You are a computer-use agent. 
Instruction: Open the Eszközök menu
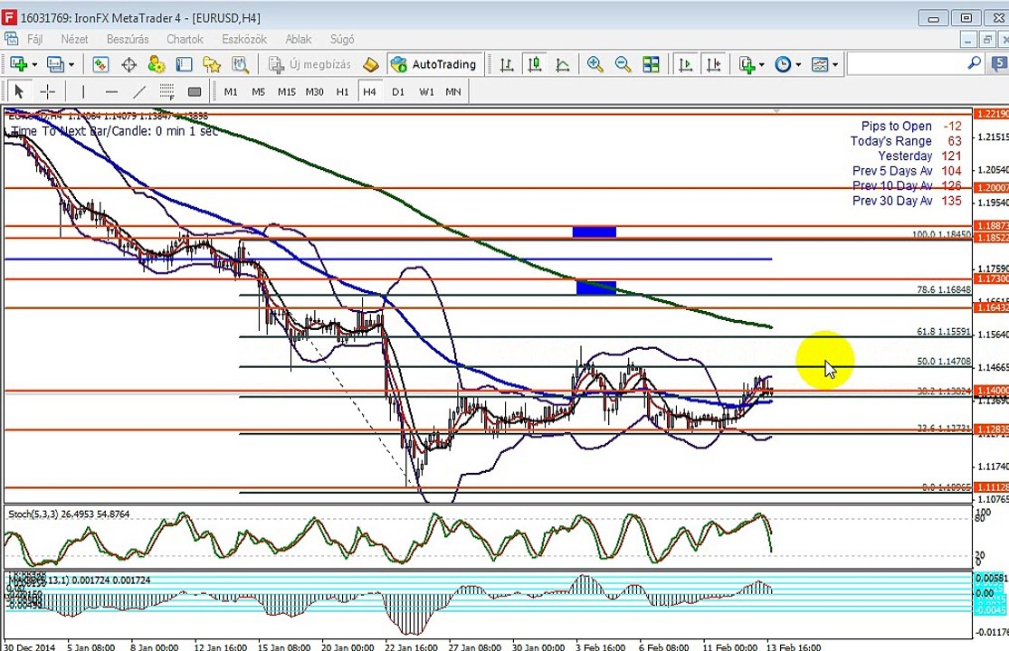(244, 39)
